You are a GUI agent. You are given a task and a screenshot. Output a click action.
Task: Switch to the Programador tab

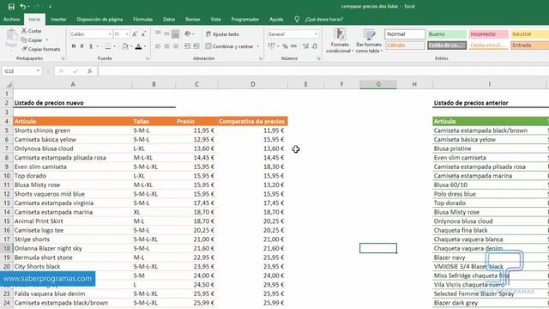[245, 19]
